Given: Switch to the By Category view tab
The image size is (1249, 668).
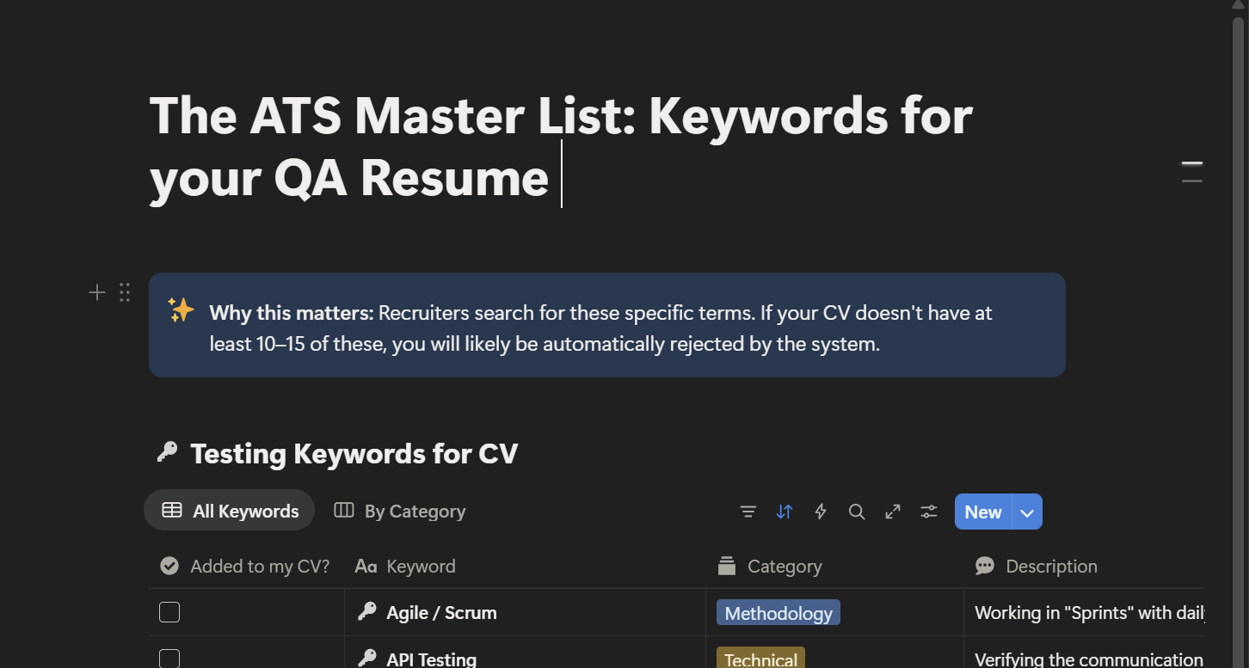Looking at the screenshot, I should click(400, 511).
